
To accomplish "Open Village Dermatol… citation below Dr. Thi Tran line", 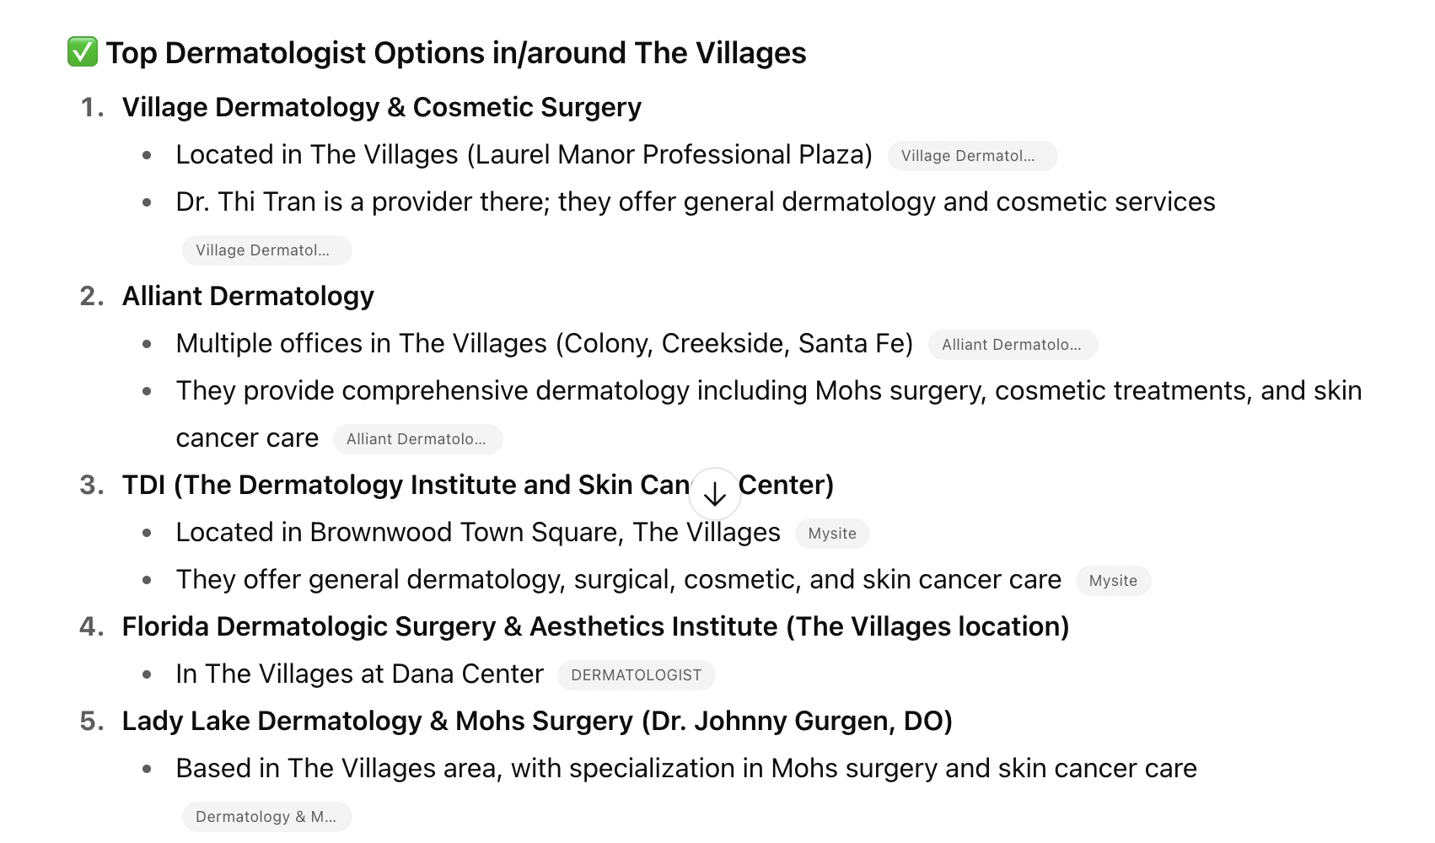I will point(266,250).
